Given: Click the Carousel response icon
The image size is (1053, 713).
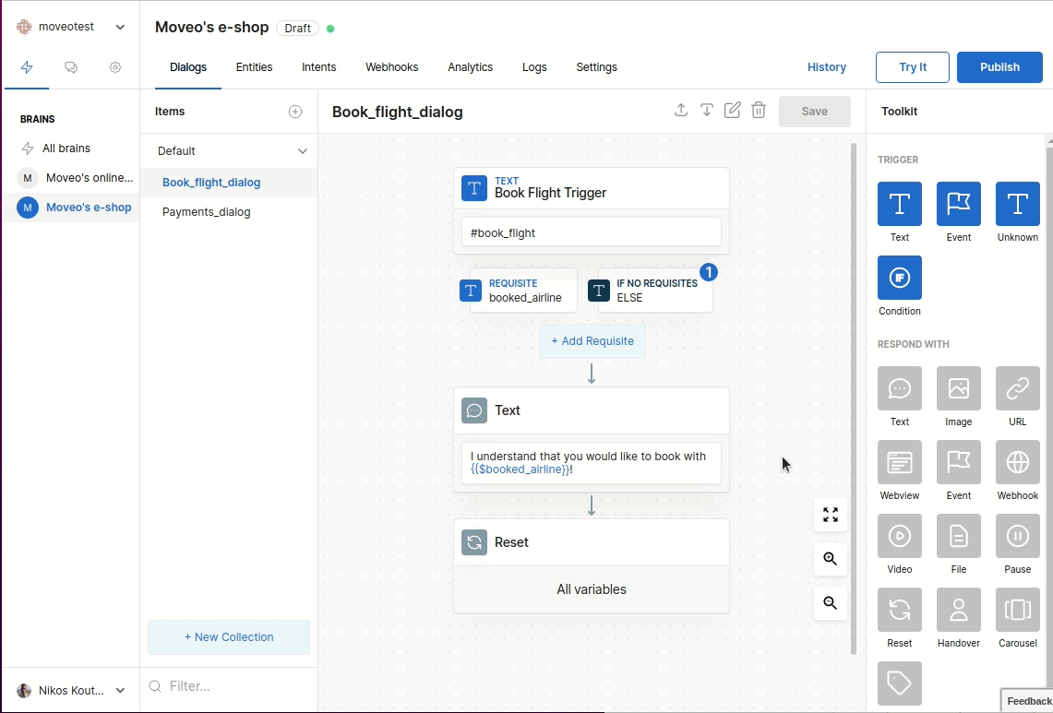Looking at the screenshot, I should tap(1017, 610).
